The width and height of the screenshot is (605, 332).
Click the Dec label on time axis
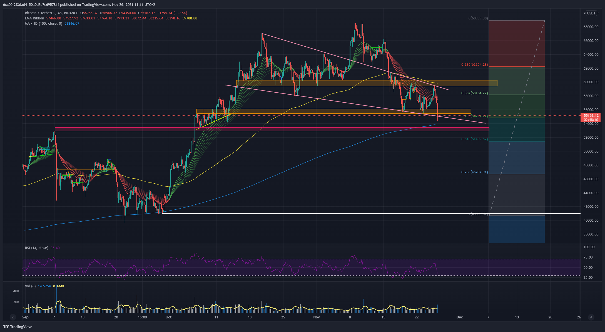(x=460, y=317)
